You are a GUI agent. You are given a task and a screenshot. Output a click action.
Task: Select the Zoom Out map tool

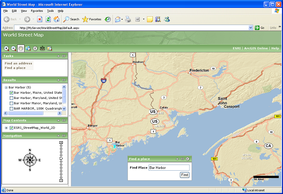tap(13, 48)
